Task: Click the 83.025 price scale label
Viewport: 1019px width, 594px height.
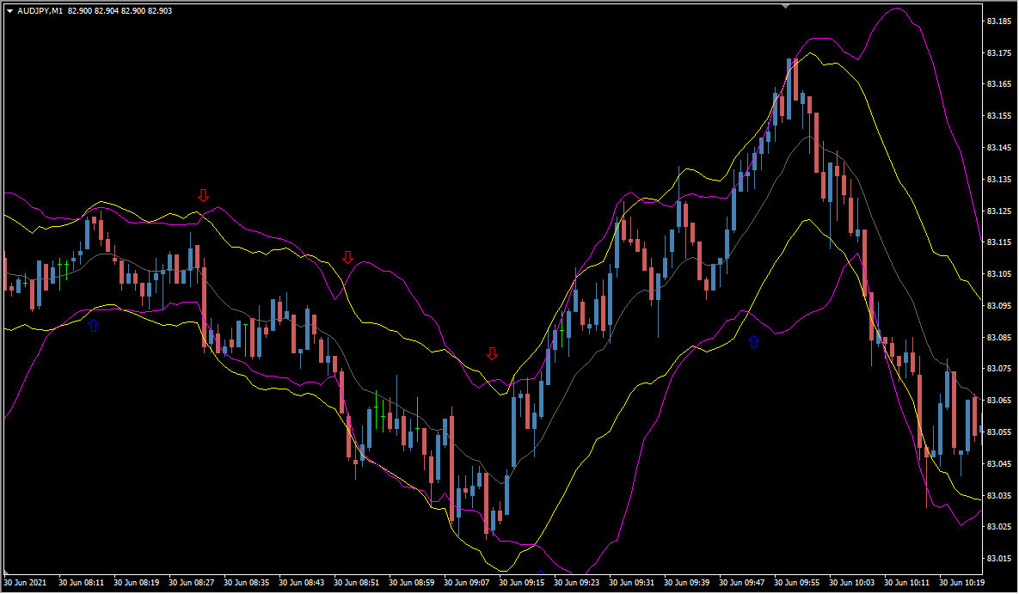Action: pos(999,527)
